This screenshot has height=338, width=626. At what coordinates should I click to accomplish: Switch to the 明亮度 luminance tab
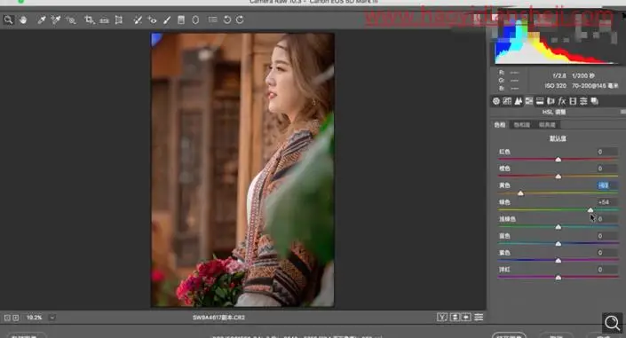coord(547,125)
